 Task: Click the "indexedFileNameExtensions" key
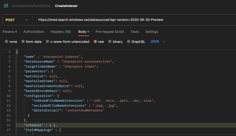tap(58, 100)
